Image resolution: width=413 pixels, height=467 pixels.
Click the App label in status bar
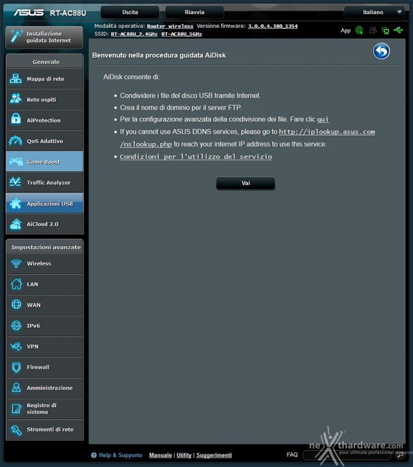346,30
